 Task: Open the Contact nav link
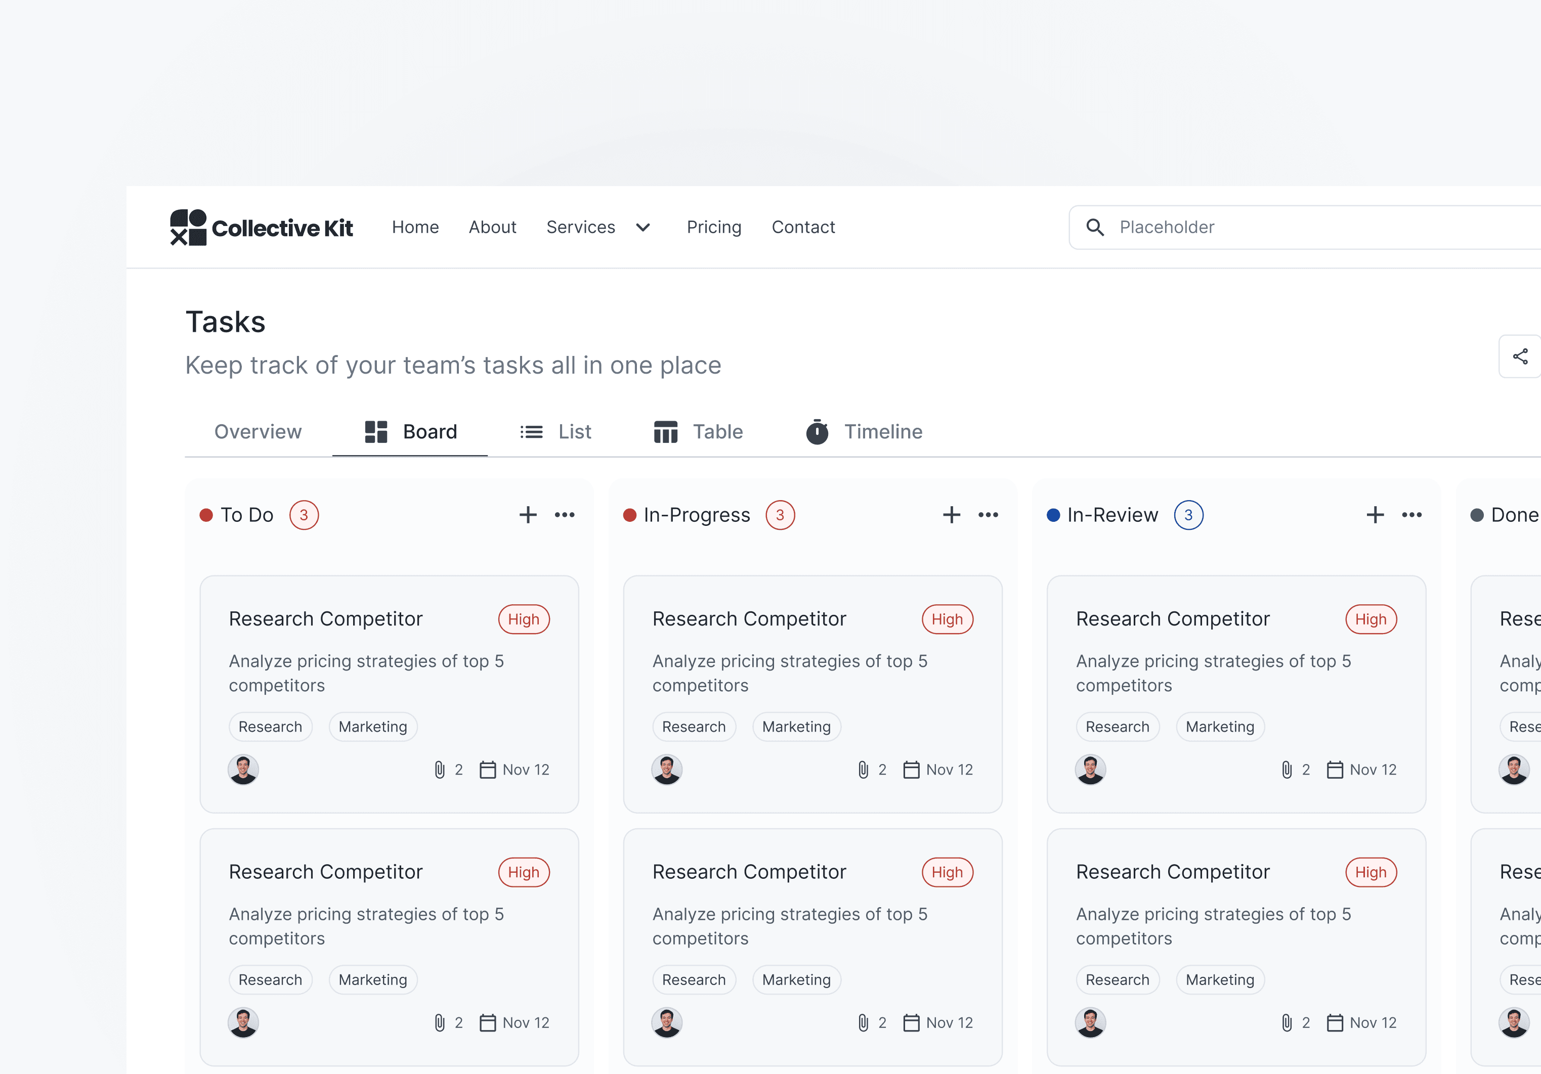[x=803, y=228]
